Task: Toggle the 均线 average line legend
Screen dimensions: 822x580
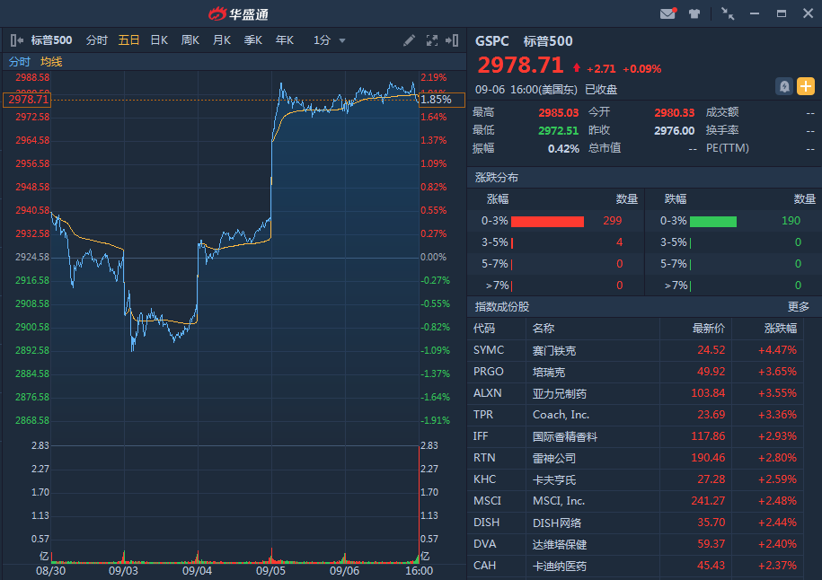Action: pyautogui.click(x=51, y=62)
